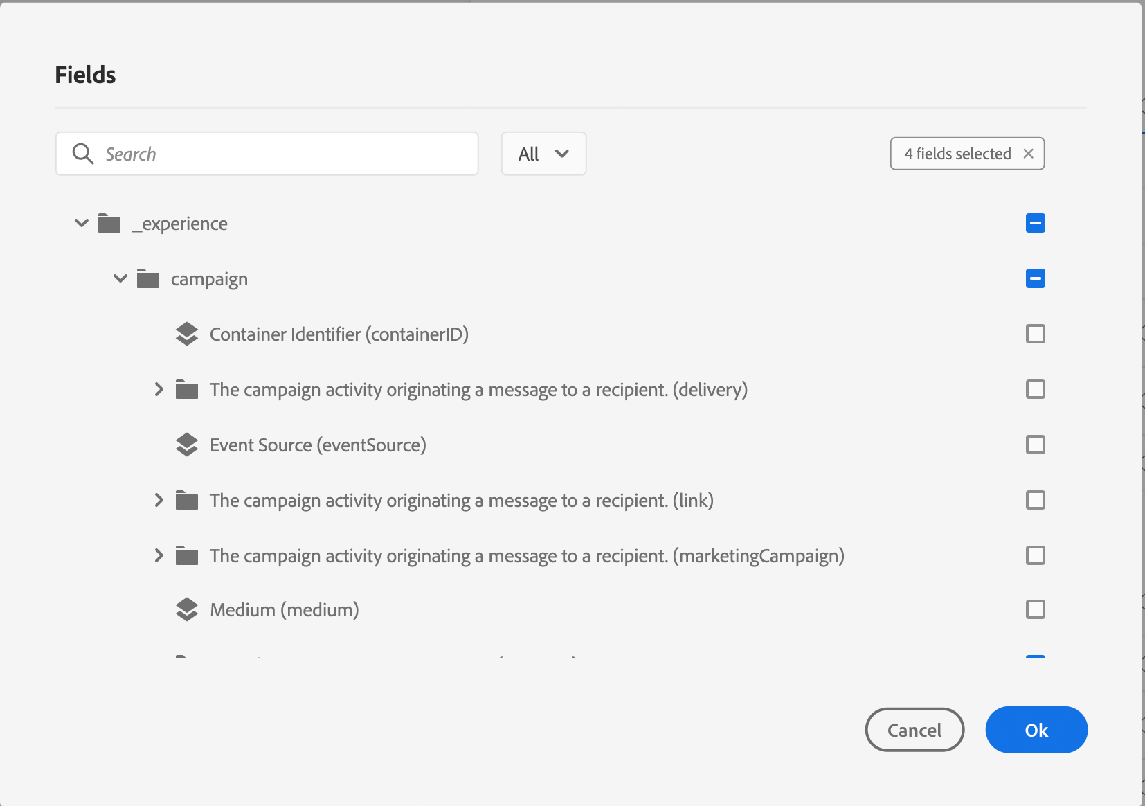
Task: Click the search magnifier icon
Action: coord(83,154)
